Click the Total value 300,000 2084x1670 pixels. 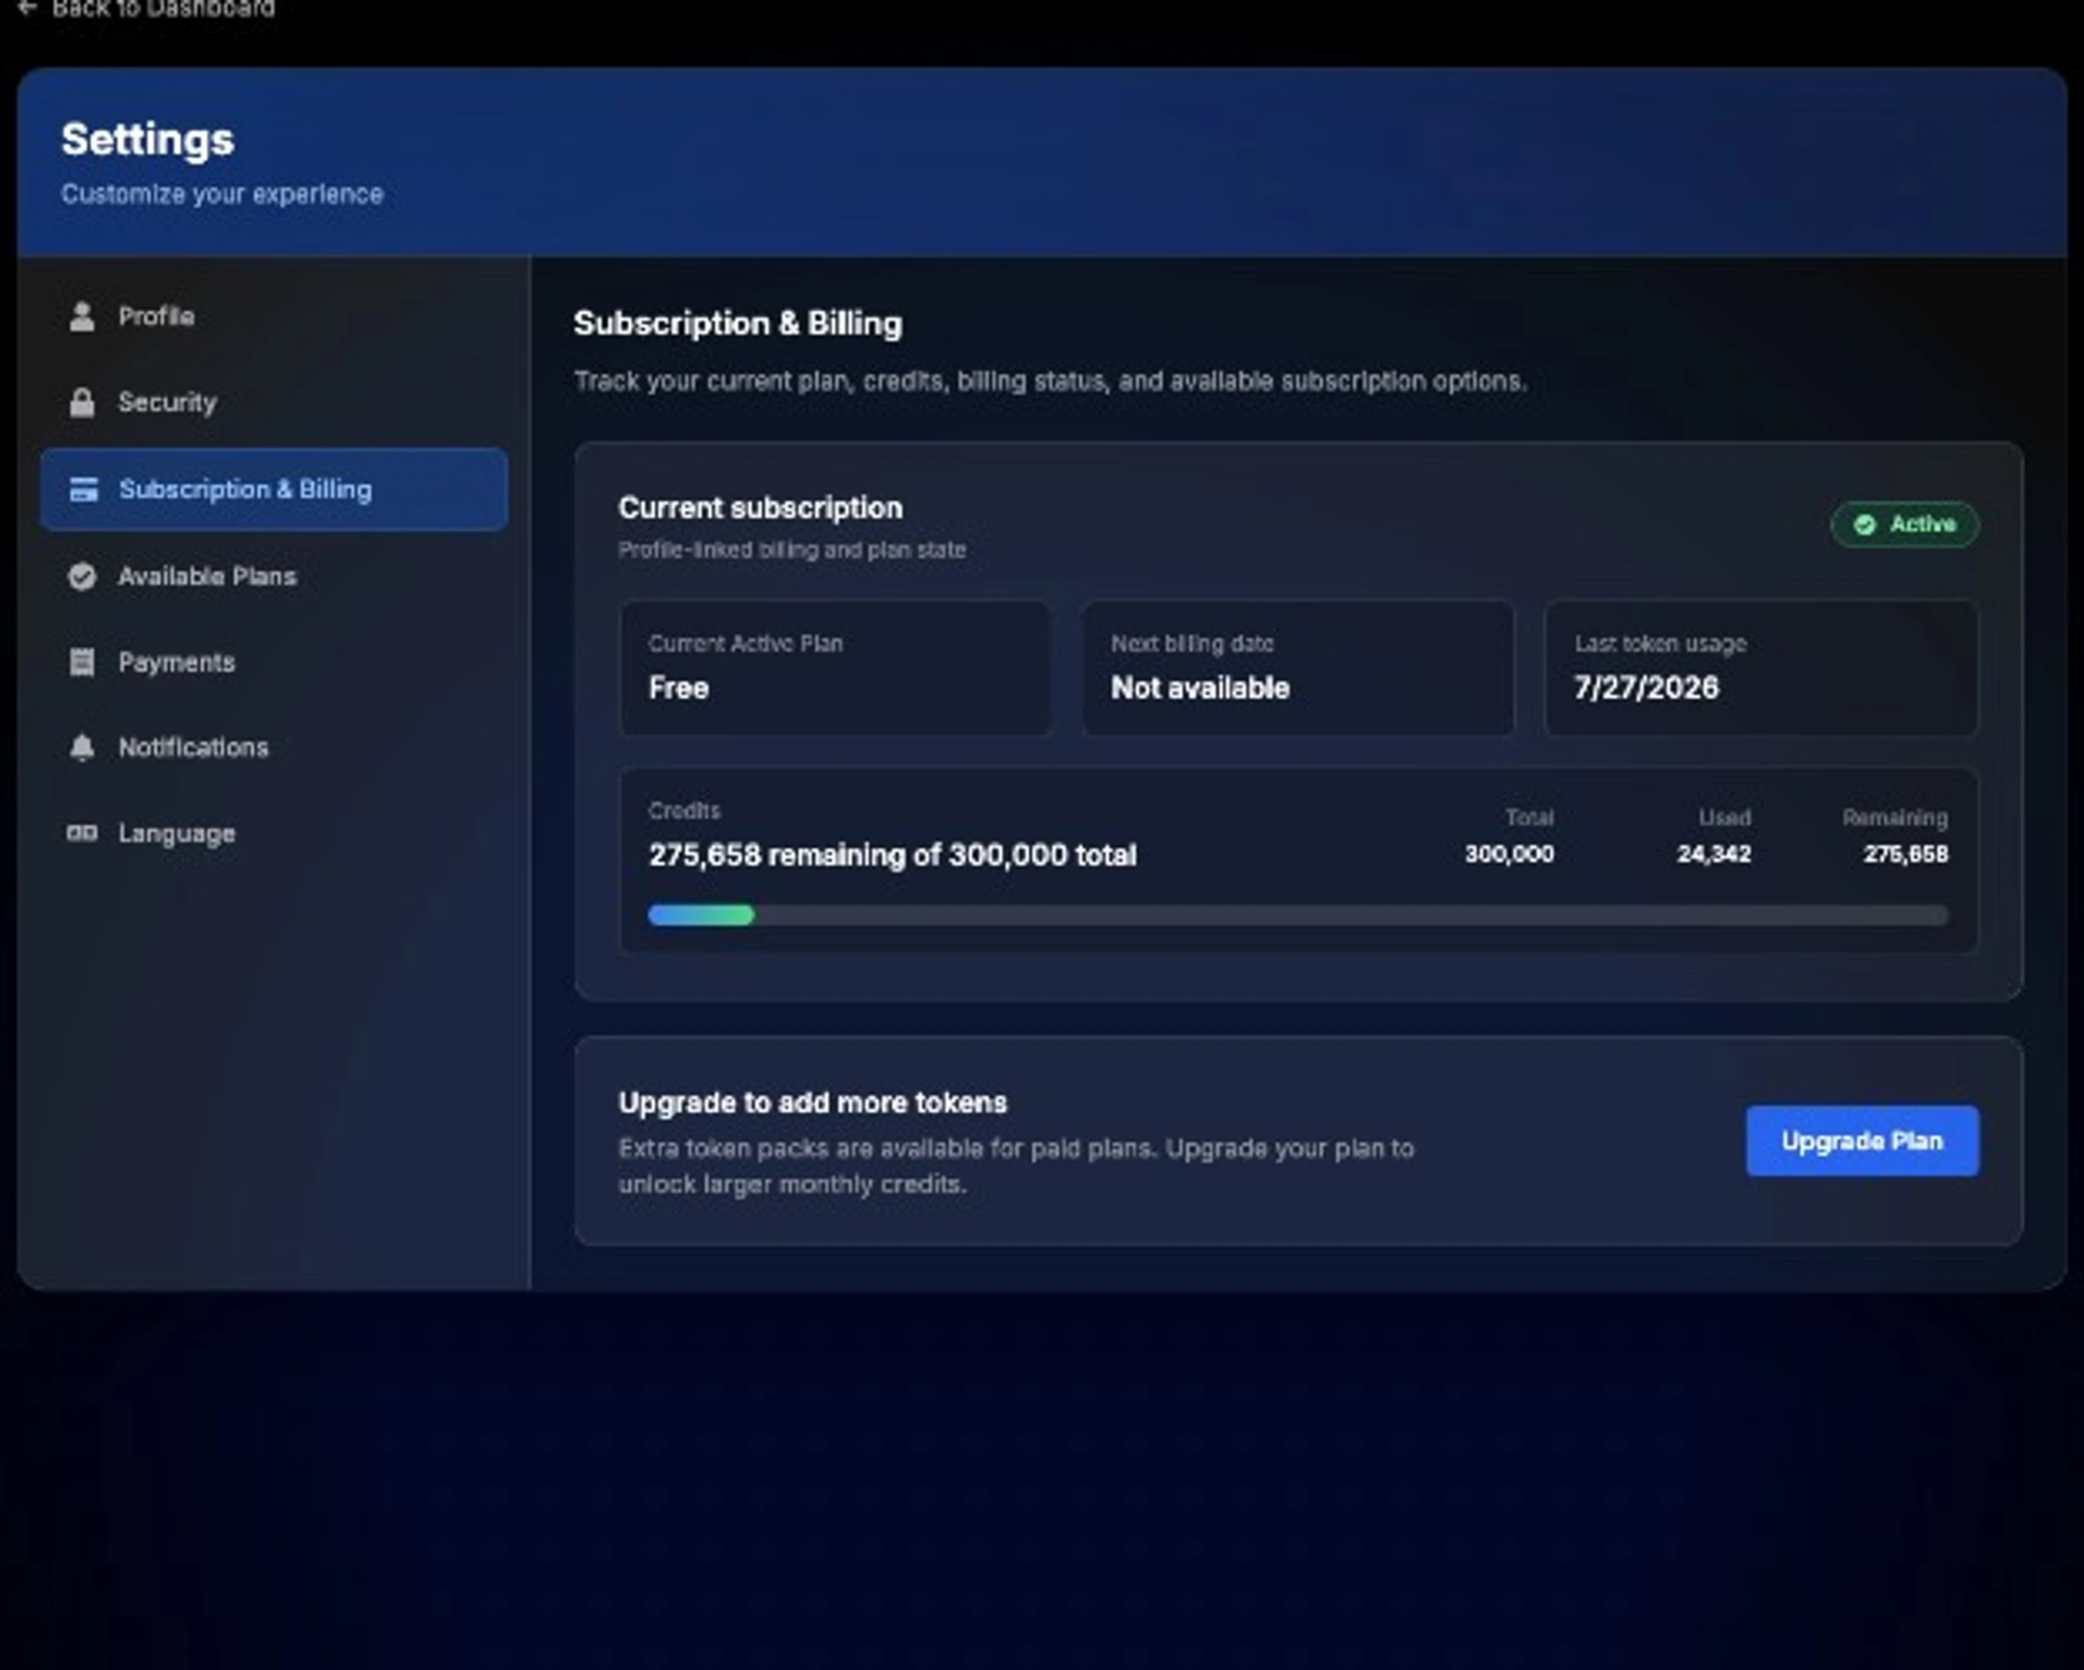(1509, 855)
